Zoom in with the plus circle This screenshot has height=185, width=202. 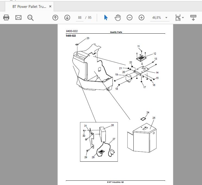[142, 18]
